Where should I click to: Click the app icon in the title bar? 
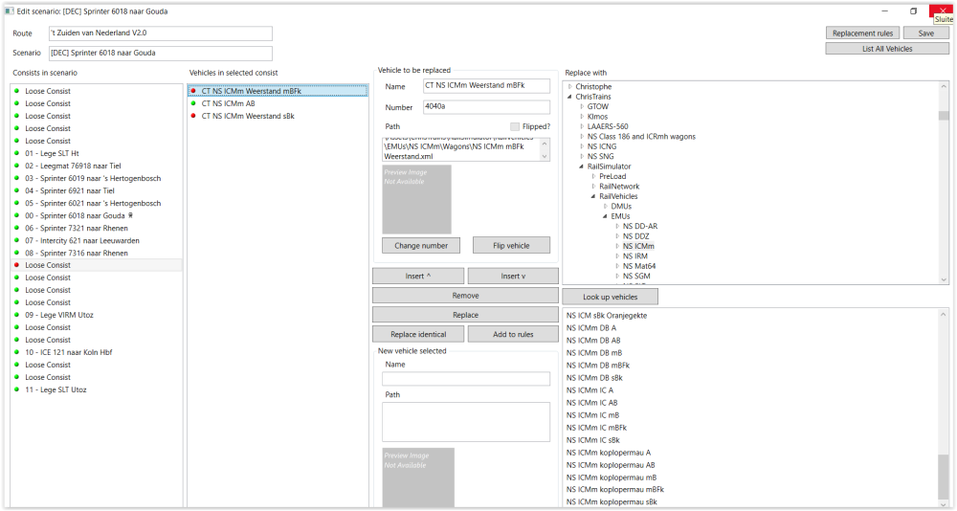[9, 11]
